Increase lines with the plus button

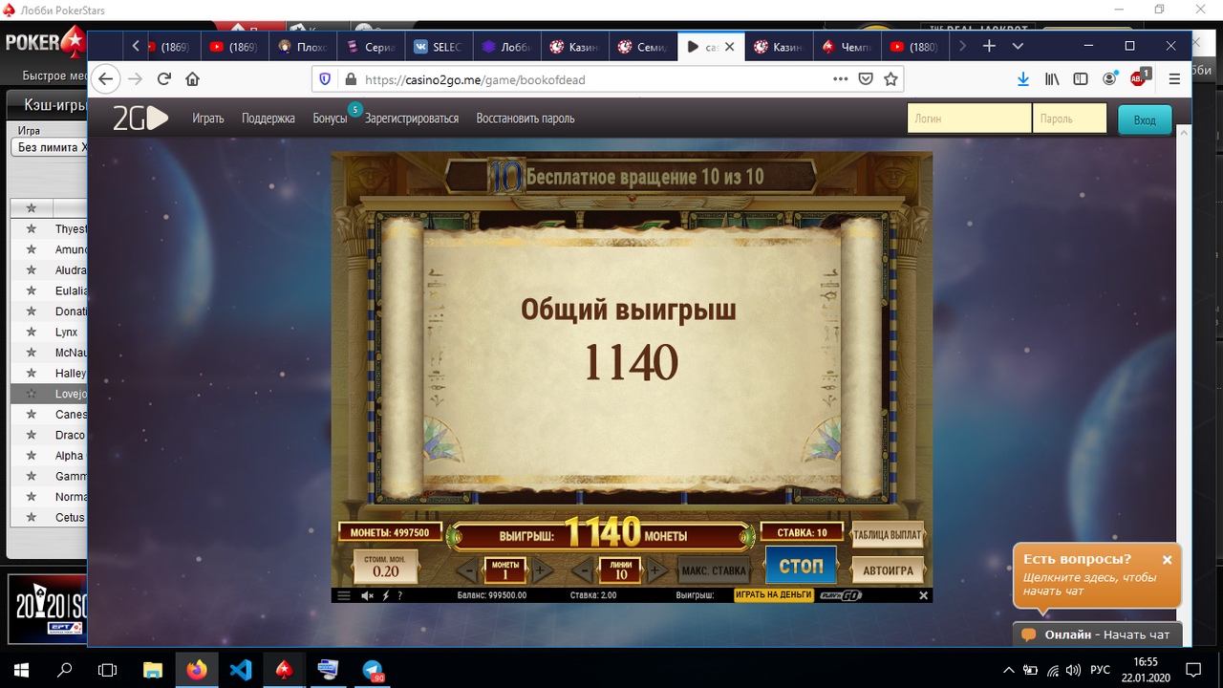[x=655, y=571]
